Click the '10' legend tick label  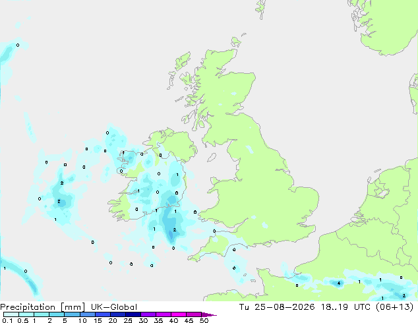pos(82,320)
